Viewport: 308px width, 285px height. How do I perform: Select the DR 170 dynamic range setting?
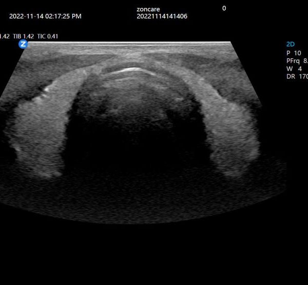pyautogui.click(x=296, y=76)
